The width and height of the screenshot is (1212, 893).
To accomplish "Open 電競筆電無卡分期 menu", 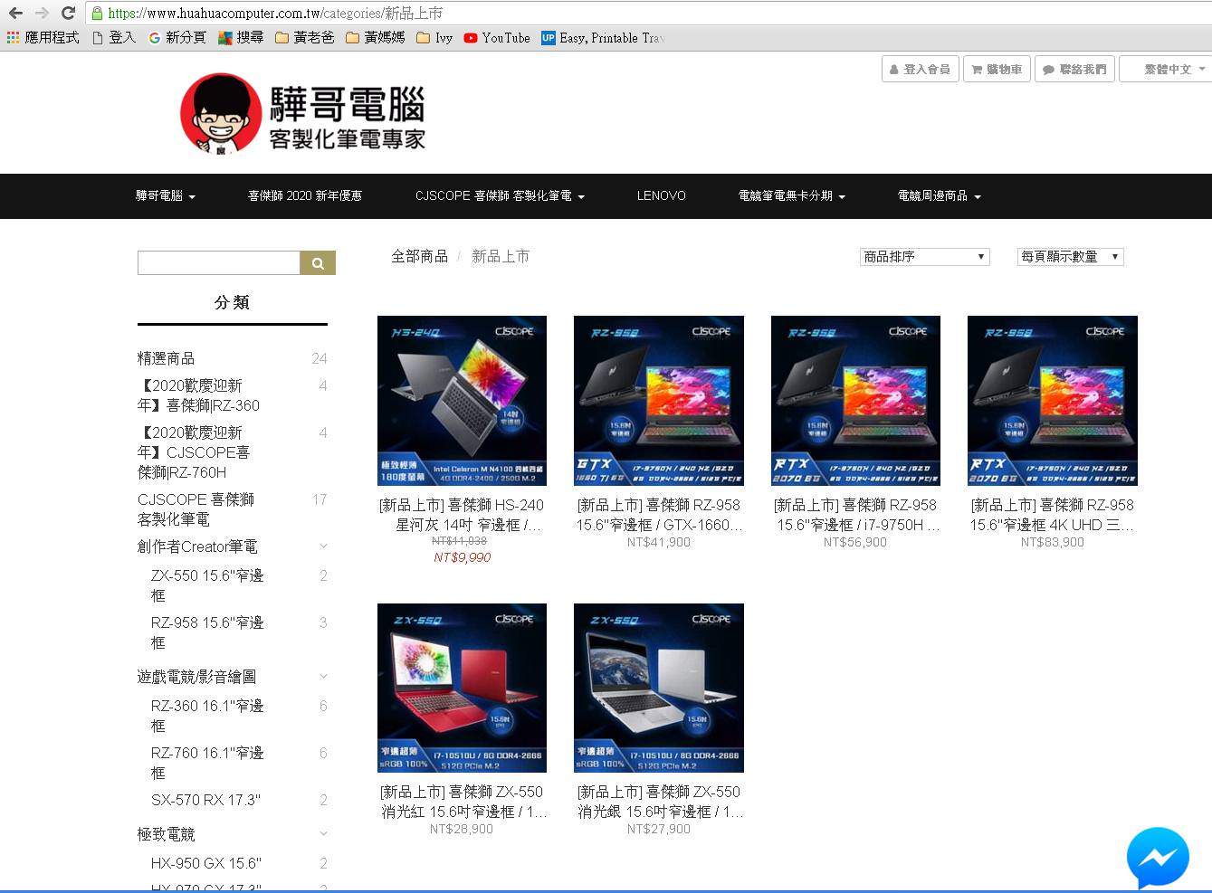I will point(792,195).
